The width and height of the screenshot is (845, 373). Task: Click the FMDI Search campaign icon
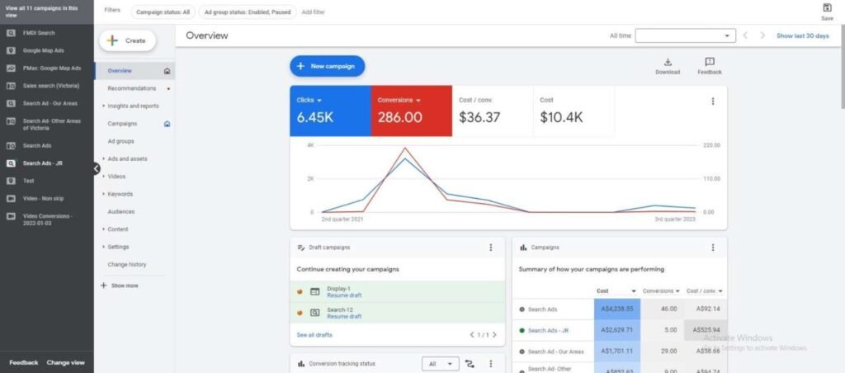pos(11,33)
